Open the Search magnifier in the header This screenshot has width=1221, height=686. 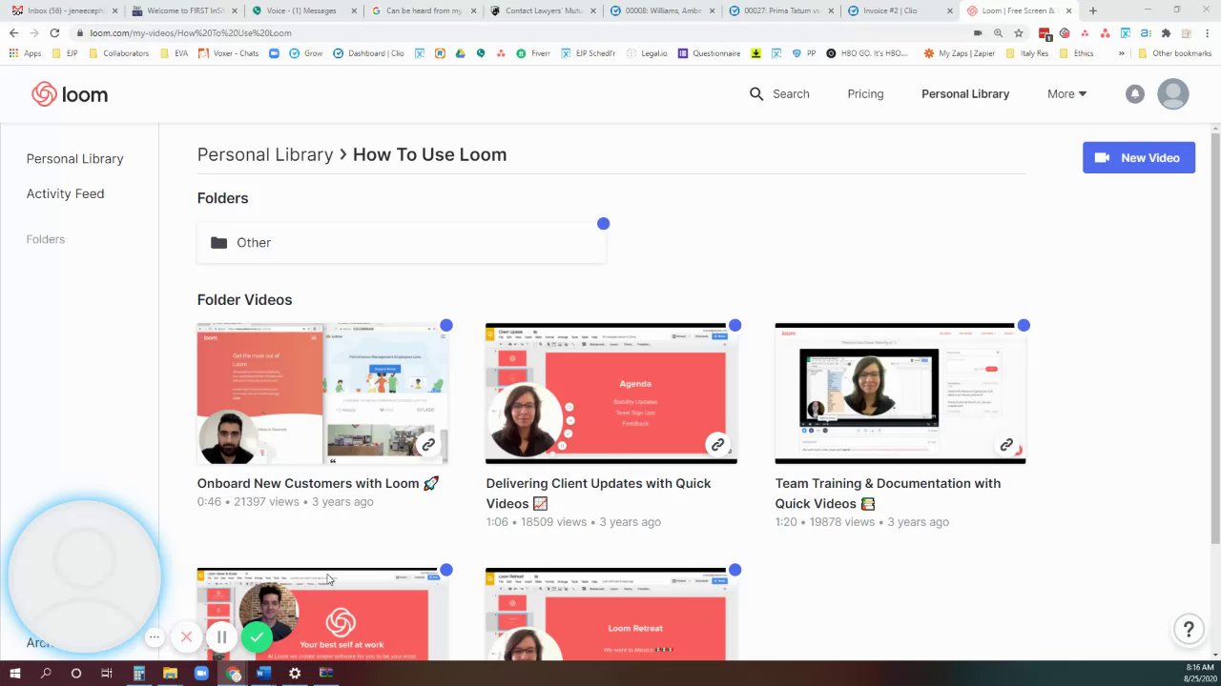(x=756, y=93)
